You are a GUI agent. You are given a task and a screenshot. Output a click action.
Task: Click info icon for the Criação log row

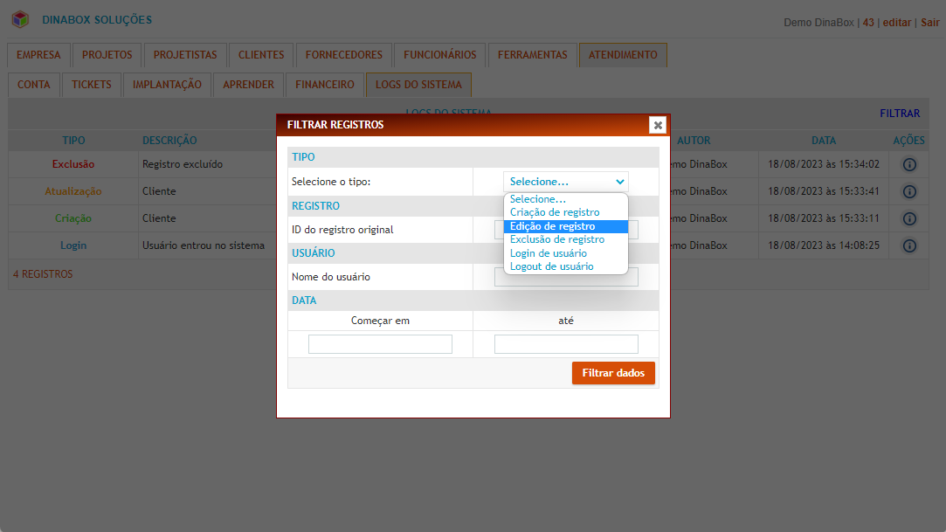tap(908, 218)
